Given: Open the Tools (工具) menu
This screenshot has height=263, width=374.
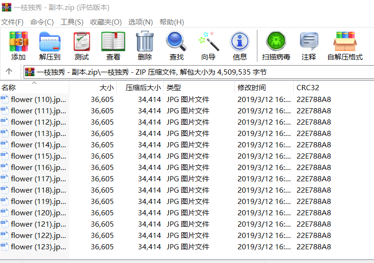Looking at the screenshot, I should 72,22.
